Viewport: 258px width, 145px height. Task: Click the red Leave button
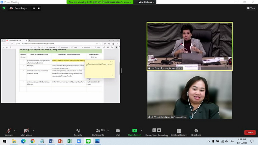pyautogui.click(x=250, y=132)
